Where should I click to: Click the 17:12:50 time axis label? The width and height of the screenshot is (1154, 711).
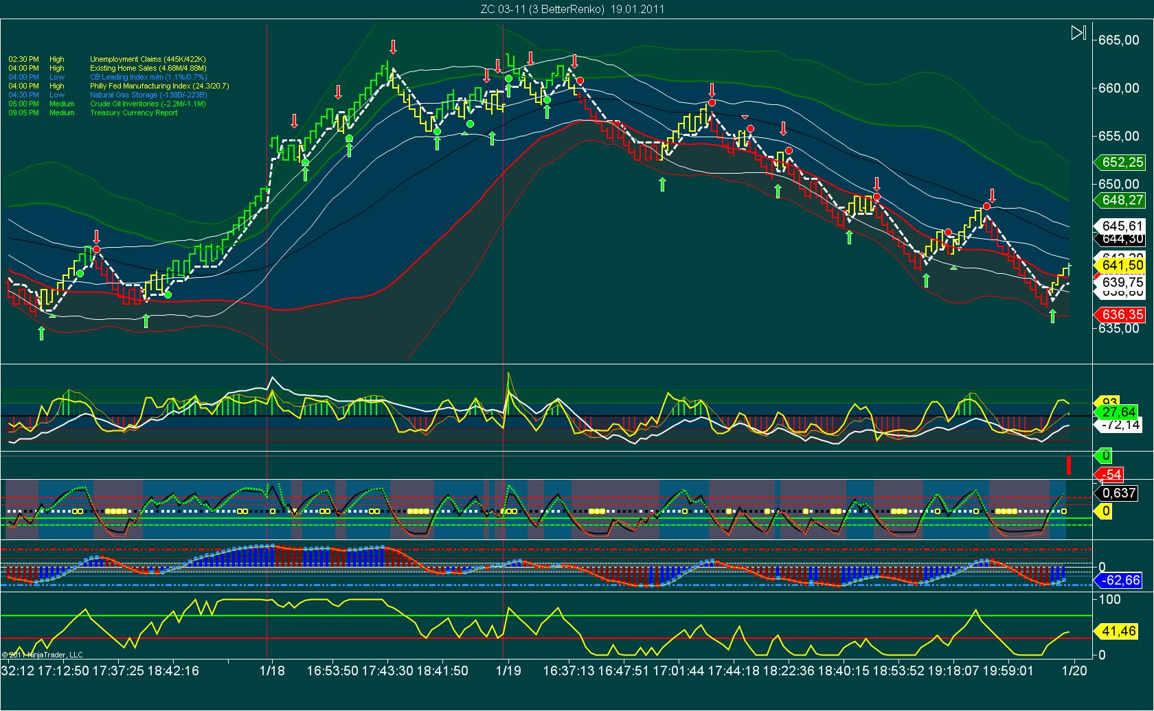[x=63, y=671]
